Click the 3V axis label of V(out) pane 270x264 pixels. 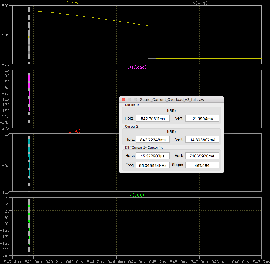7,198
